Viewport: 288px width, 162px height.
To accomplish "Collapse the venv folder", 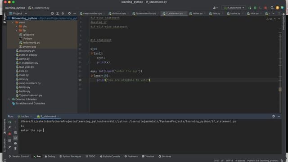I will 13,22.
